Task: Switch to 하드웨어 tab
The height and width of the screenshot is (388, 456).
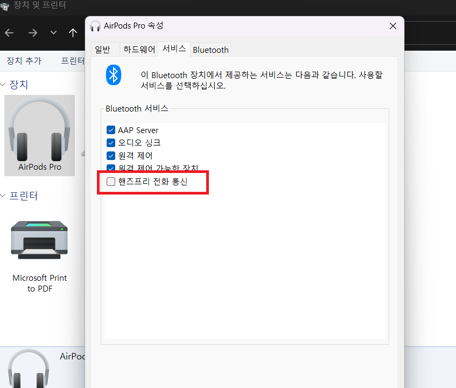Action: click(x=139, y=50)
